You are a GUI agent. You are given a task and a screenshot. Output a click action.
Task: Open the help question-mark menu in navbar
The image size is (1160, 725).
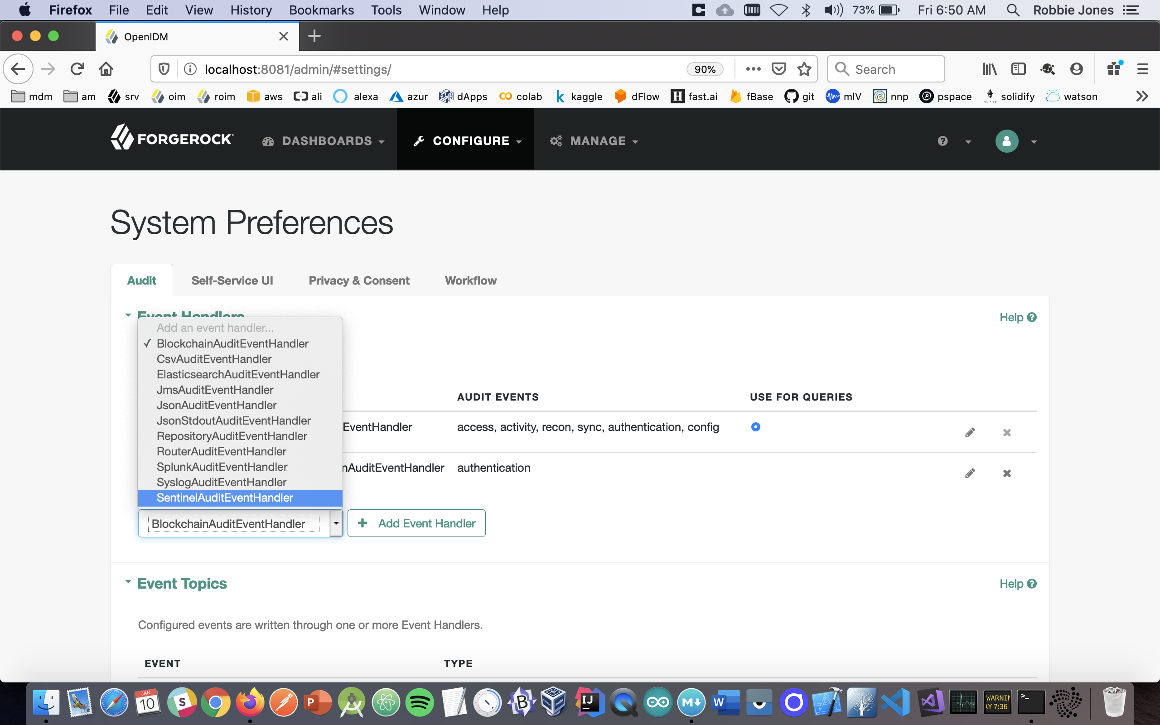point(942,141)
